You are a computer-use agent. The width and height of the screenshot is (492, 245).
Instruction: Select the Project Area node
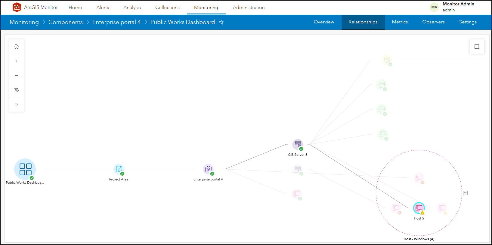119,169
